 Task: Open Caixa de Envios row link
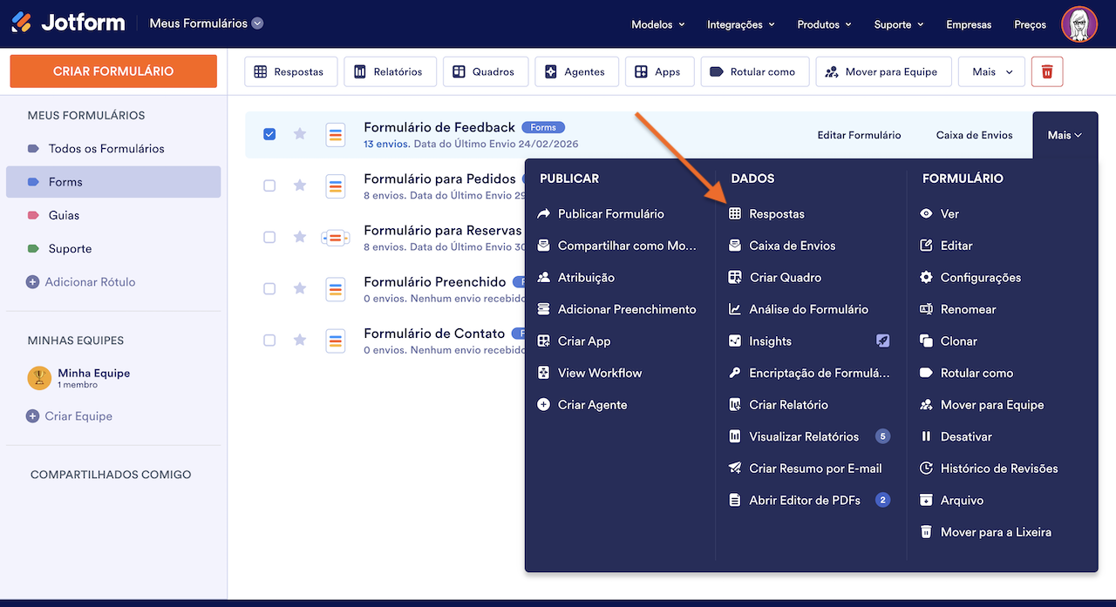[x=974, y=135]
